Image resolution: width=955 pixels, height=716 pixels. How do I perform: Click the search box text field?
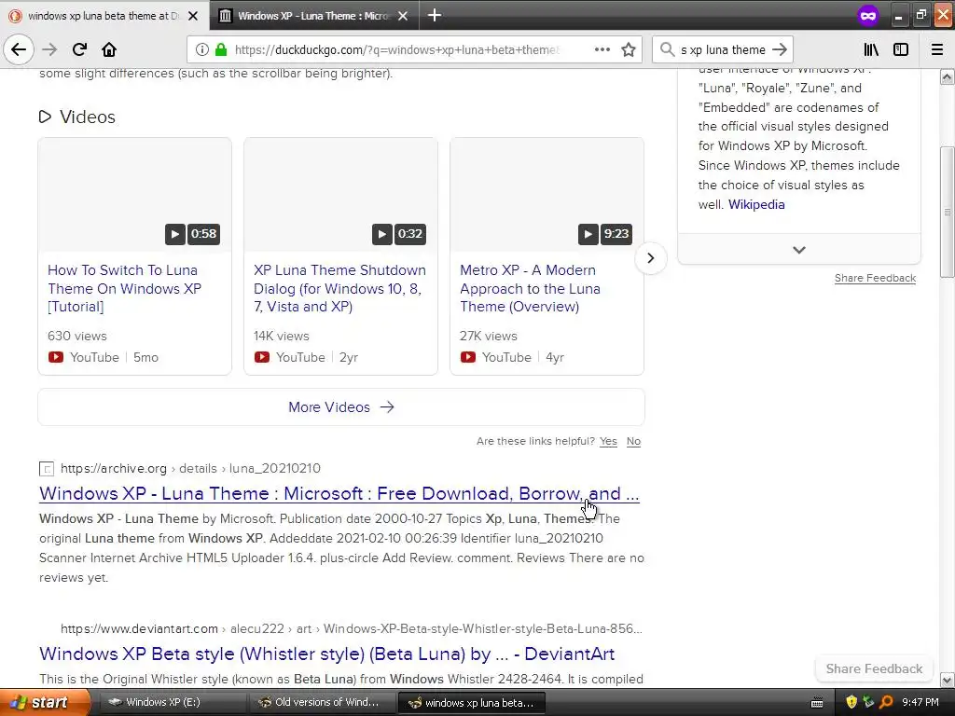click(x=723, y=50)
